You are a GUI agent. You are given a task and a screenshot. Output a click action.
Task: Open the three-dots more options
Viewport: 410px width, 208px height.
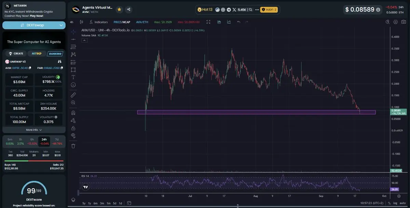click(x=256, y=10)
